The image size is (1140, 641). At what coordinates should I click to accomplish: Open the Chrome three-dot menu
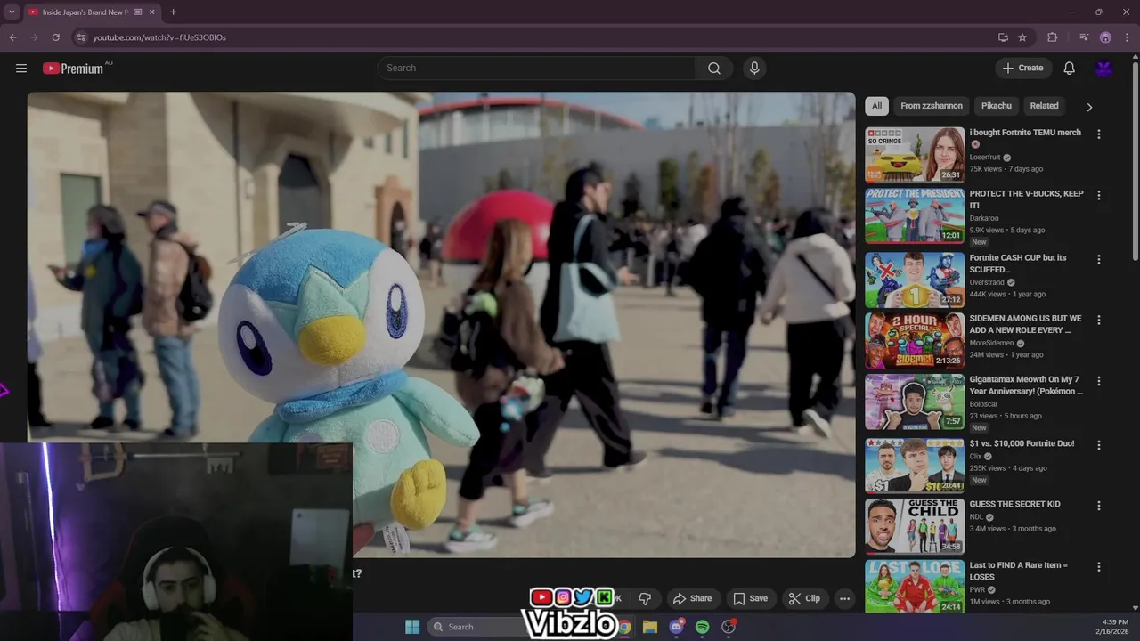pyautogui.click(x=1127, y=37)
